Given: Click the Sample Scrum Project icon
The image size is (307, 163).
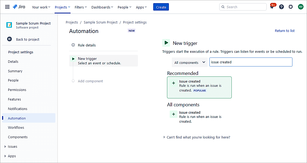Looking at the screenshot, I should [x=9, y=25].
